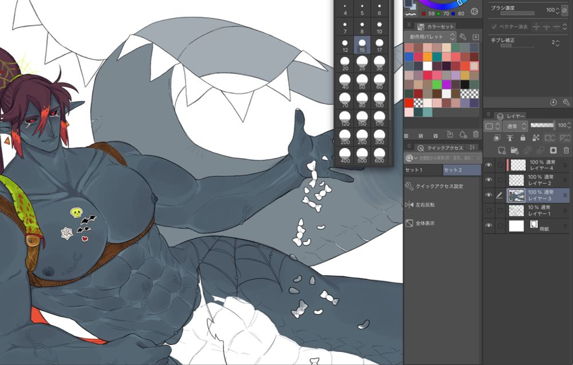Click the 全体表示 fit-to-screen icon
Screen dimensions: 573x365
click(x=409, y=223)
